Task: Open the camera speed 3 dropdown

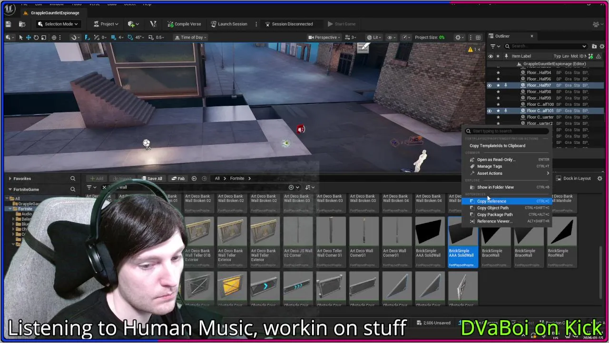Action: (x=351, y=37)
